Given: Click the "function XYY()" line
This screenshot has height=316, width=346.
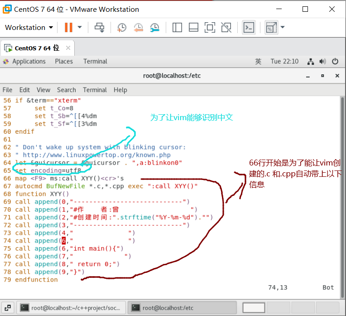Looking at the screenshot, I should click(42, 194).
